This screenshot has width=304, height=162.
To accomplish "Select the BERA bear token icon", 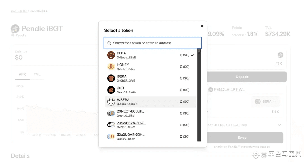I will [111, 55].
